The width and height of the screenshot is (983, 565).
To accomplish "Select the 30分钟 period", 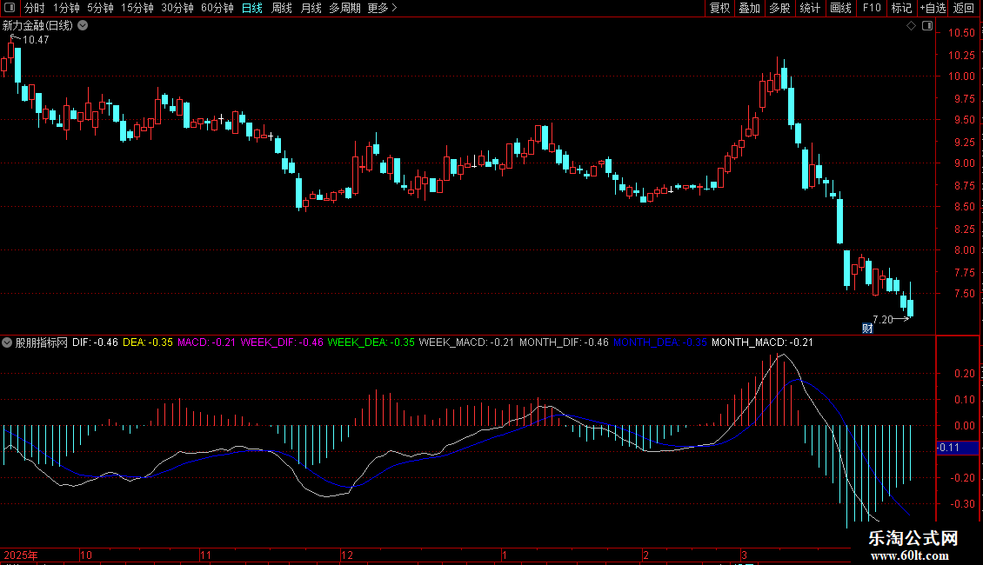I will (177, 8).
